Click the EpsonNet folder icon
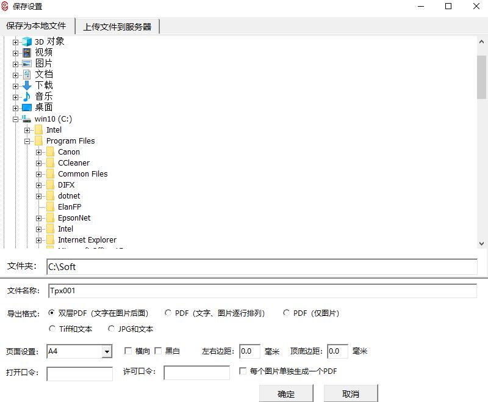Image resolution: width=488 pixels, height=402 pixels. pos(50,218)
